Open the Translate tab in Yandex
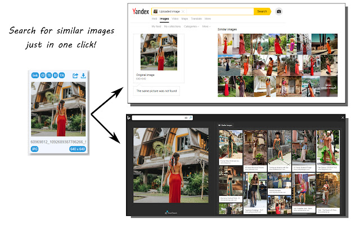This screenshot has width=360, height=225. coord(196,19)
